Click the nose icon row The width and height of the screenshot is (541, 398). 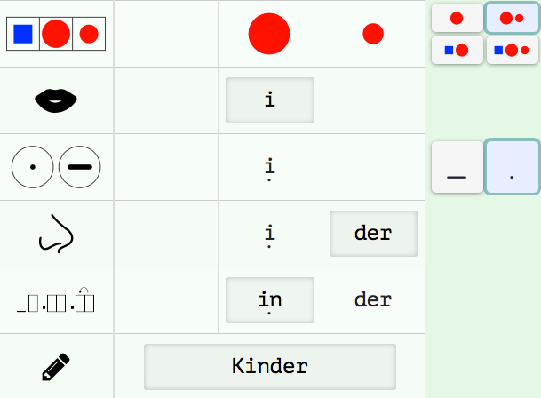pyautogui.click(x=56, y=234)
